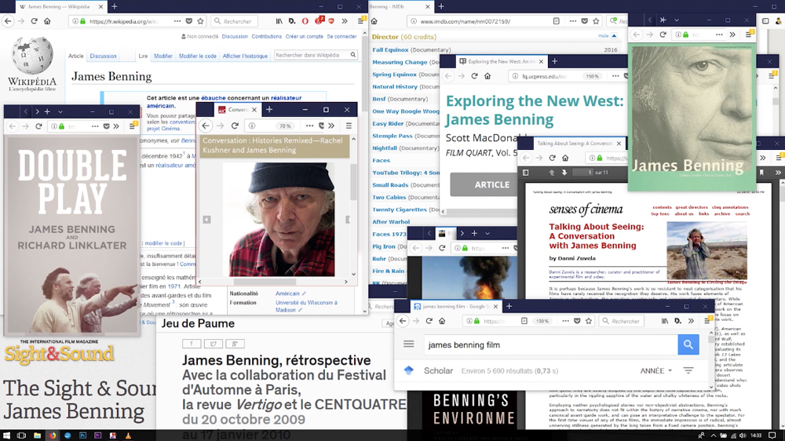Viewport: 785px width, 441px height.
Task: Save Wikipedia page to Pocket
Action: coord(188,21)
